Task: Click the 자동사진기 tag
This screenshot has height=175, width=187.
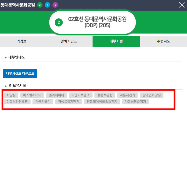Action: point(127,95)
